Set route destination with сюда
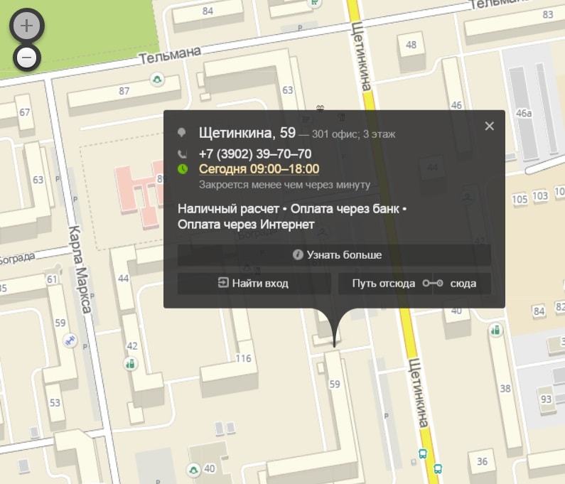 pos(463,283)
